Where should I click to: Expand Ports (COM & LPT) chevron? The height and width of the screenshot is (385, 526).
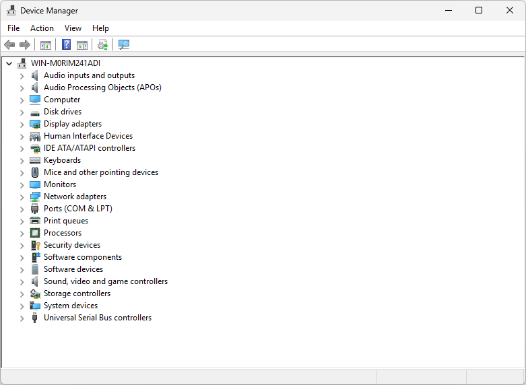point(22,209)
